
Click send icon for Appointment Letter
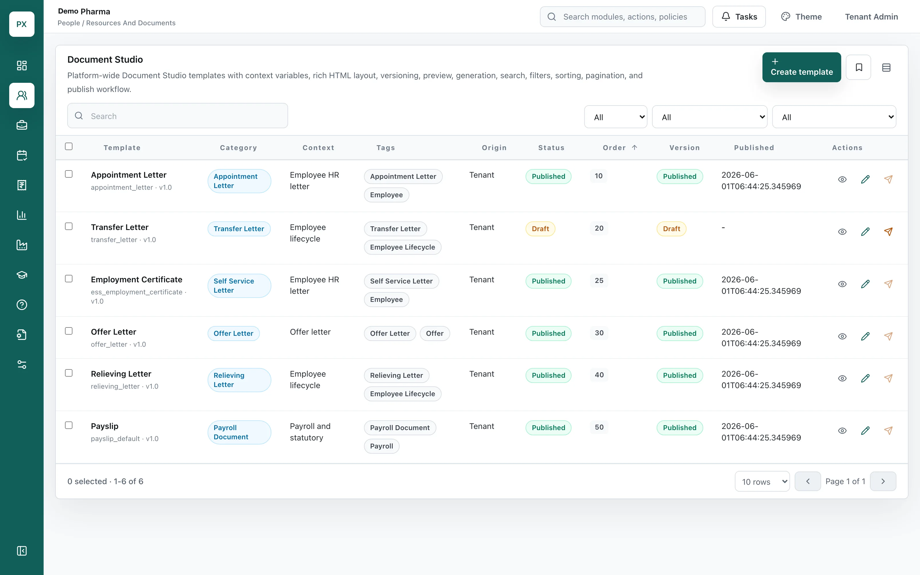tap(888, 179)
